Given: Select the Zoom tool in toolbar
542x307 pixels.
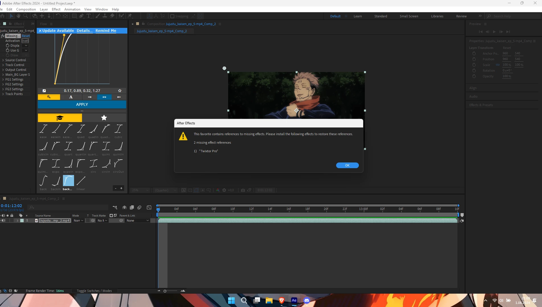Looking at the screenshot, I should [x=26, y=16].
